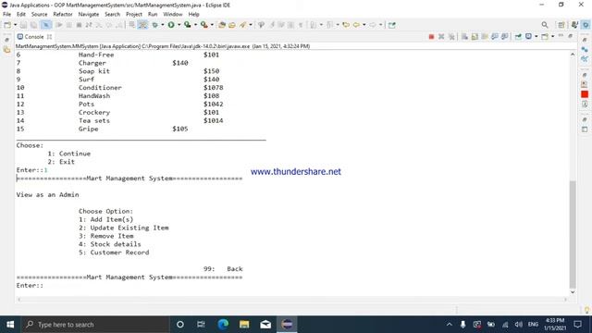592x333 pixels.
Task: Open File Explorer from taskbar
Action: 244,325
